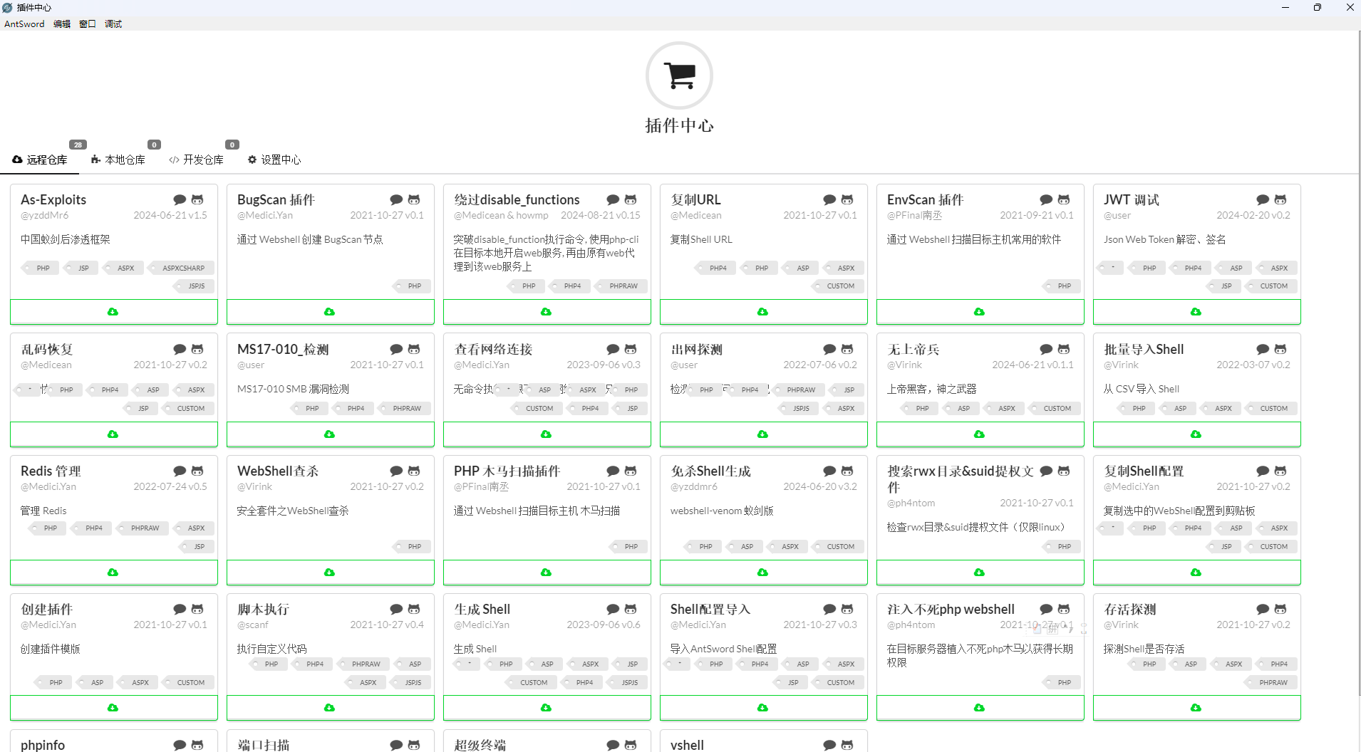The image size is (1361, 752).
Task: Go to 设置中心 tab
Action: click(x=274, y=160)
